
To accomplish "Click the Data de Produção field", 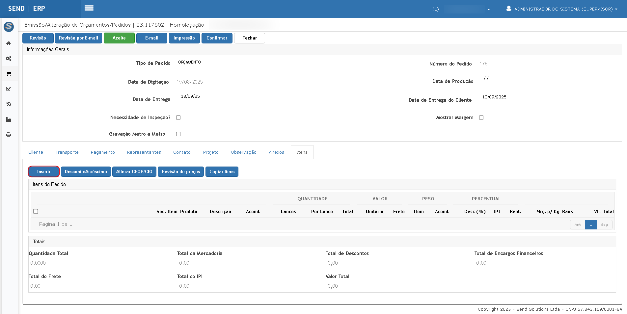I will 486,78.
